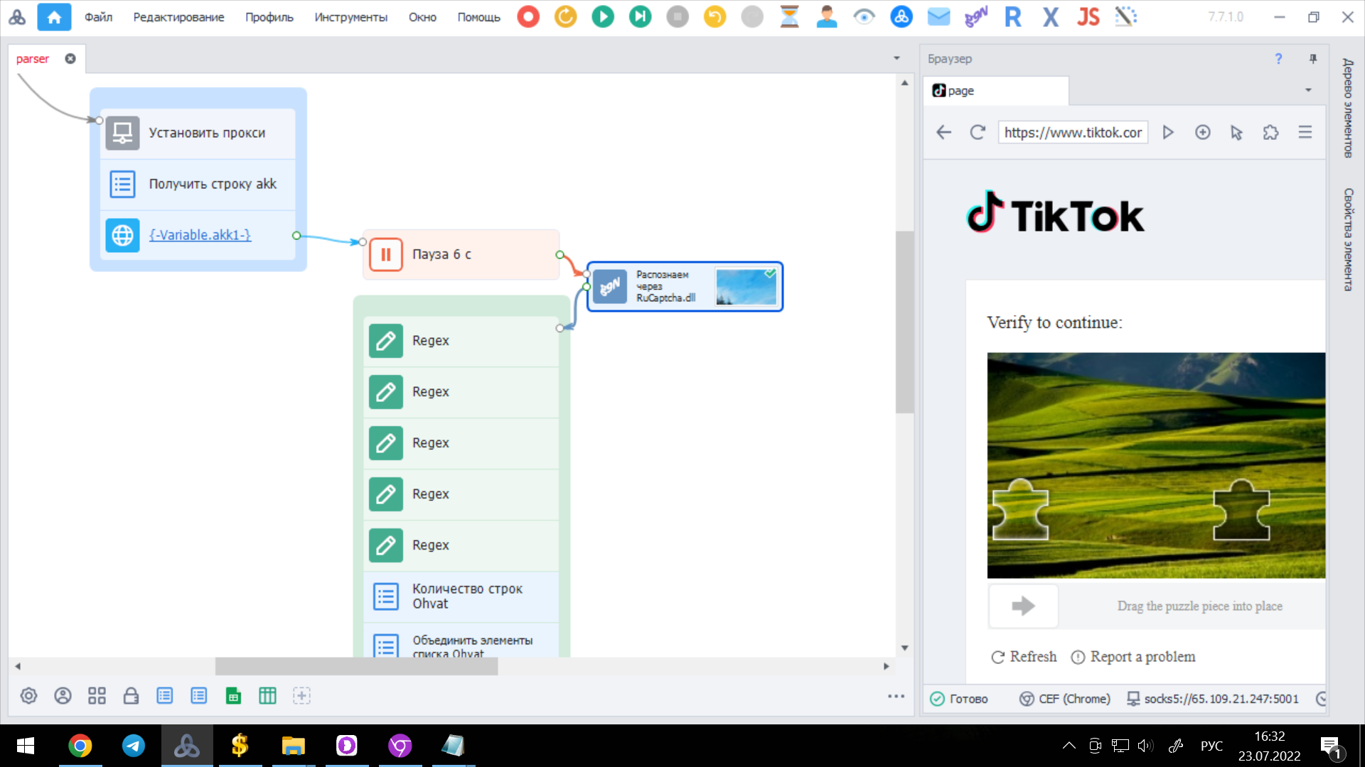Click the green step-forward button
The width and height of the screenshot is (1365, 767).
coord(640,16)
